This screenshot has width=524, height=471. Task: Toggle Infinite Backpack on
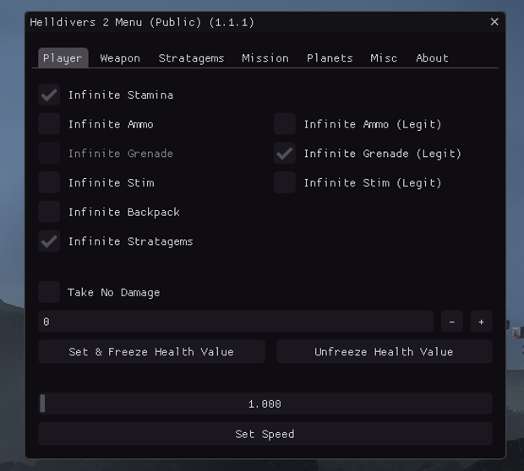pyautogui.click(x=49, y=212)
